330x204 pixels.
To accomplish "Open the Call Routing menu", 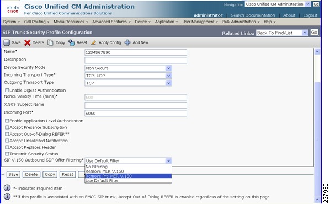I will coord(36,22).
